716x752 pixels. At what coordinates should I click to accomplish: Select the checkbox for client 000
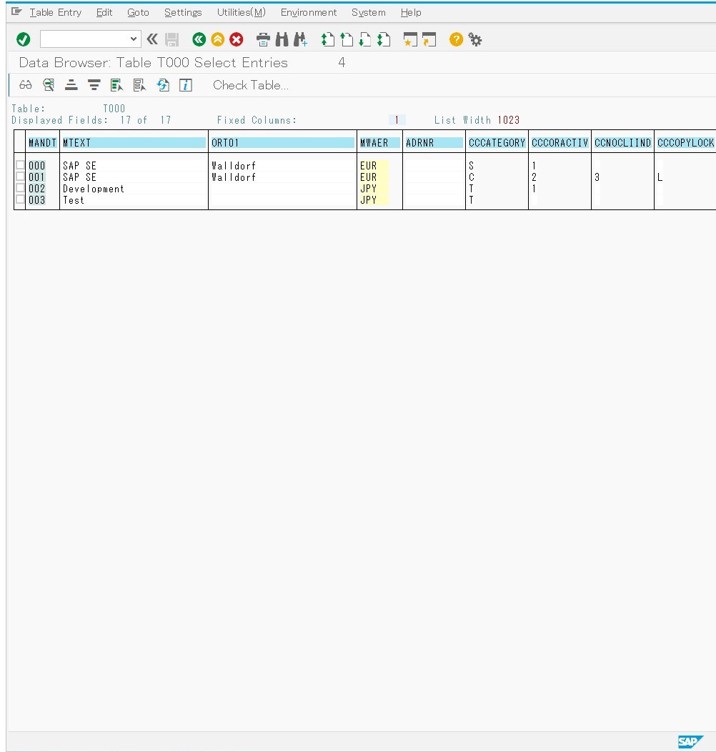[19, 165]
